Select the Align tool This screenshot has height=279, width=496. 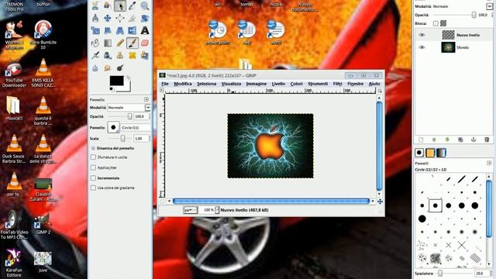[120, 18]
